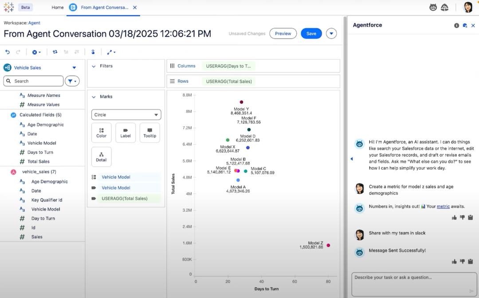Screen dimensions: 479x298
Task: Open the dropdown arrow next to Save
Action: click(x=331, y=34)
